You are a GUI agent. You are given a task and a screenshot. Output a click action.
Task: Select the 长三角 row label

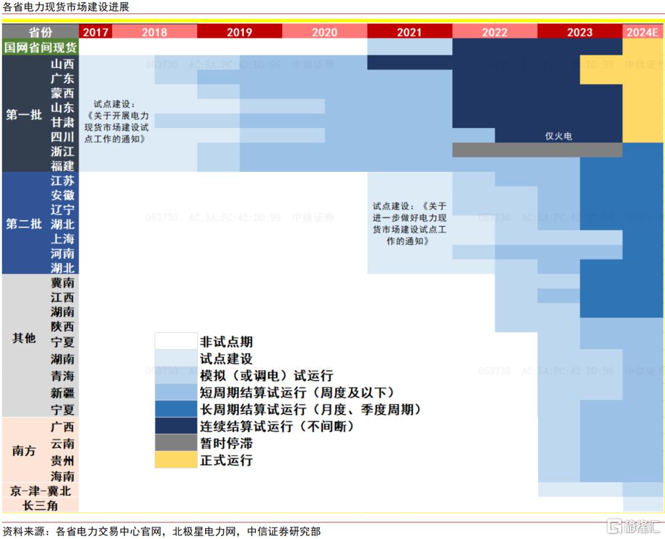coord(40,505)
